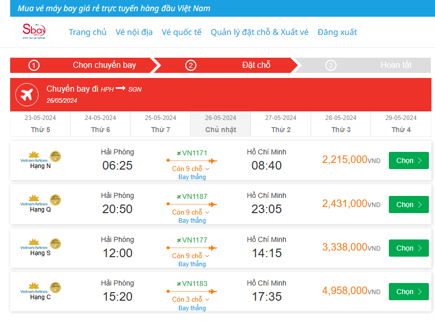Click the "Trang chủ" link
Image resolution: width=435 pixels, height=324 pixels.
[x=88, y=32]
